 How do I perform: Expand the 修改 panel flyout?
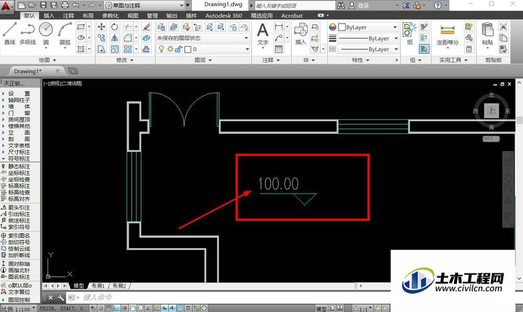click(x=125, y=60)
